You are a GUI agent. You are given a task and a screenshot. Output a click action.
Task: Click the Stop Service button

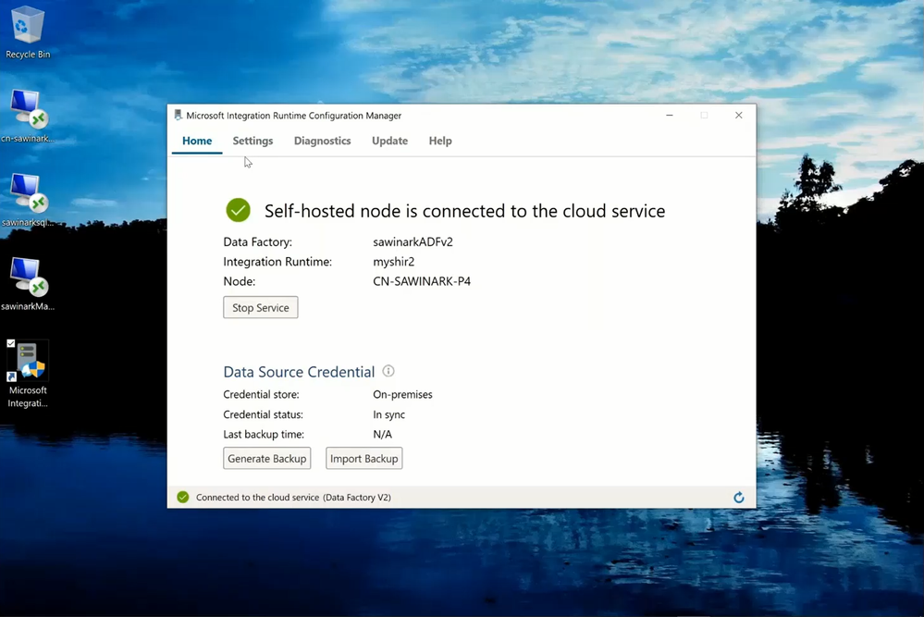[261, 308]
